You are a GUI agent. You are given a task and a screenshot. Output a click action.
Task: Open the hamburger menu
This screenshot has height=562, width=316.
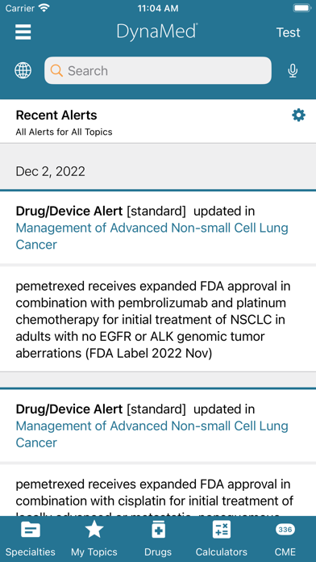[x=23, y=32]
